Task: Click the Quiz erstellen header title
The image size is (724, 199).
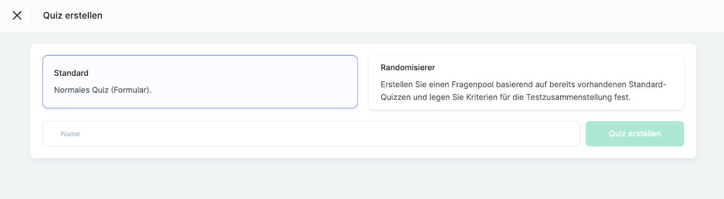Action: coord(72,15)
